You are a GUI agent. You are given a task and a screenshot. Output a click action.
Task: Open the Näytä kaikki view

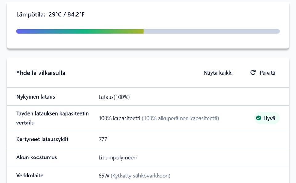[218, 73]
